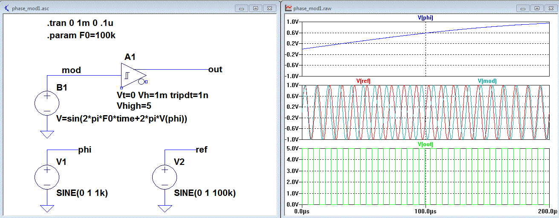Select the B1 behavioral voltage source symbol
The image size is (559, 218).
(x=46, y=103)
